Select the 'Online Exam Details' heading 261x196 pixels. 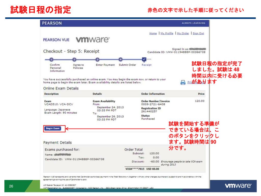[x=61, y=88]
